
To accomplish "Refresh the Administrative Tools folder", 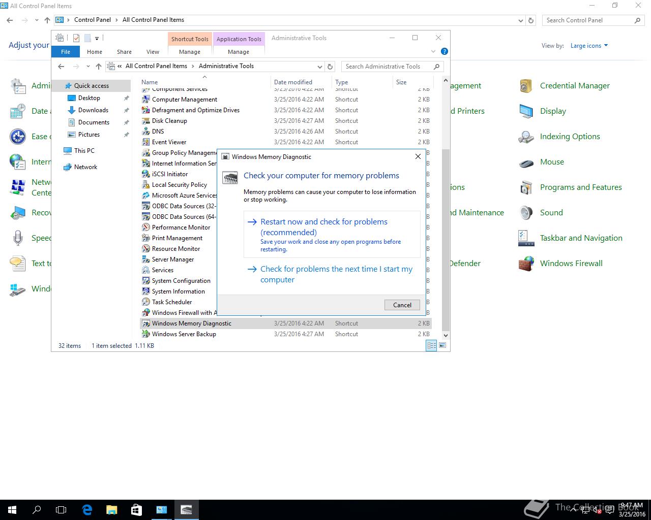I will [330, 67].
